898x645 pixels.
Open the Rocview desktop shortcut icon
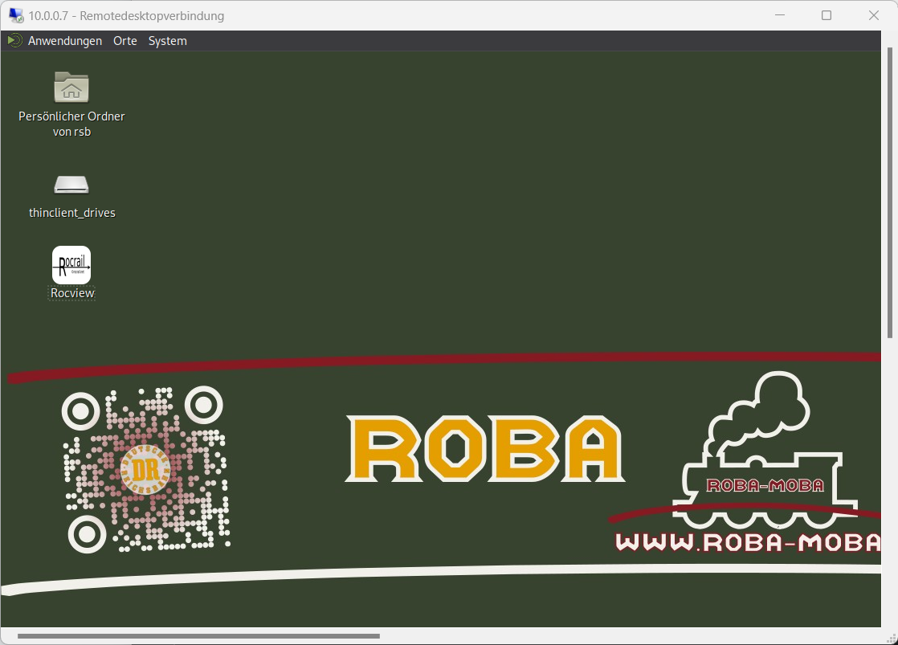(x=71, y=265)
